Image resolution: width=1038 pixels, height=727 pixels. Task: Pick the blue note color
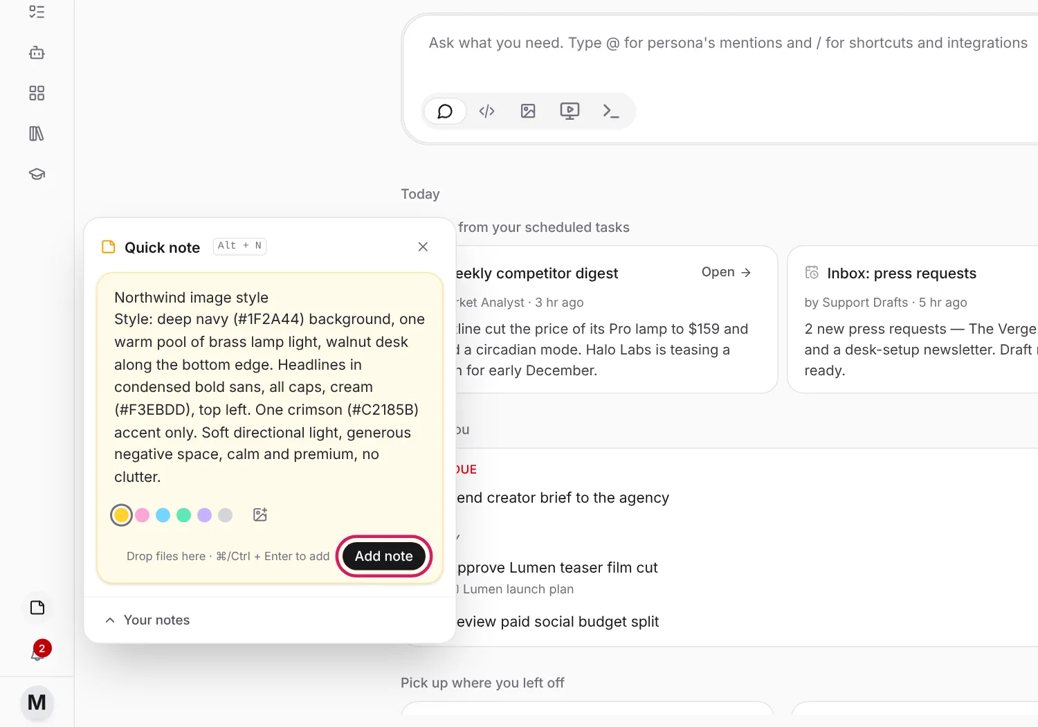click(x=163, y=515)
